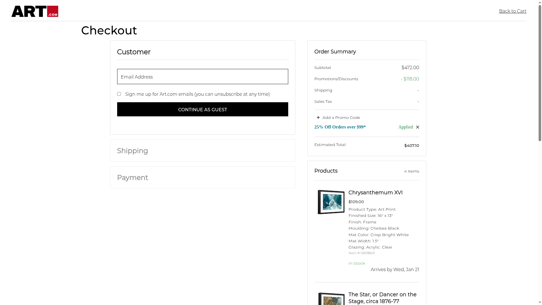The width and height of the screenshot is (542, 305).
Task: Click the scrollbar up arrow
Action: pos(540,2)
